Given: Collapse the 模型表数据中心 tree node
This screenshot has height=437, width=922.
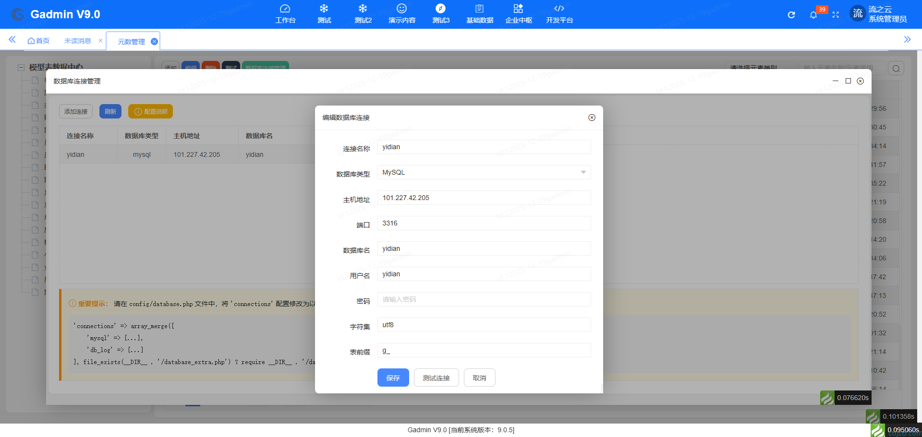Looking at the screenshot, I should (20, 67).
